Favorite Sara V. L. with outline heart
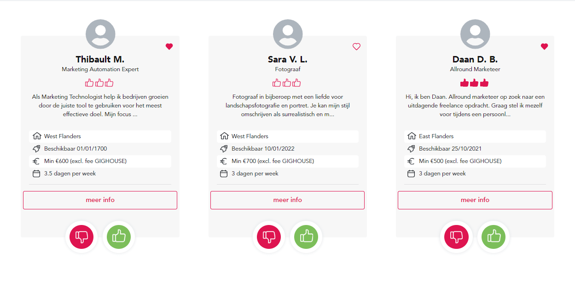The image size is (575, 281). 356,46
